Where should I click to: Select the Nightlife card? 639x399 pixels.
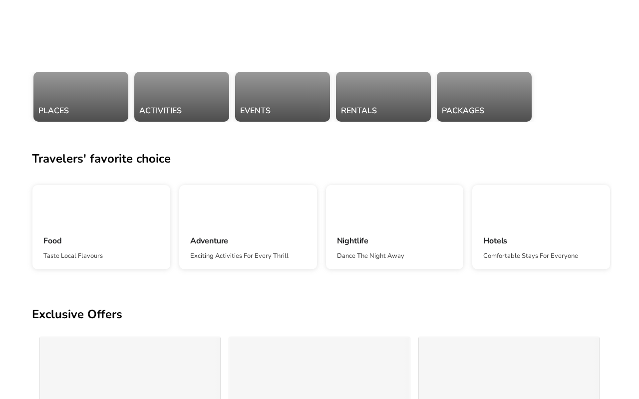tap(394, 227)
